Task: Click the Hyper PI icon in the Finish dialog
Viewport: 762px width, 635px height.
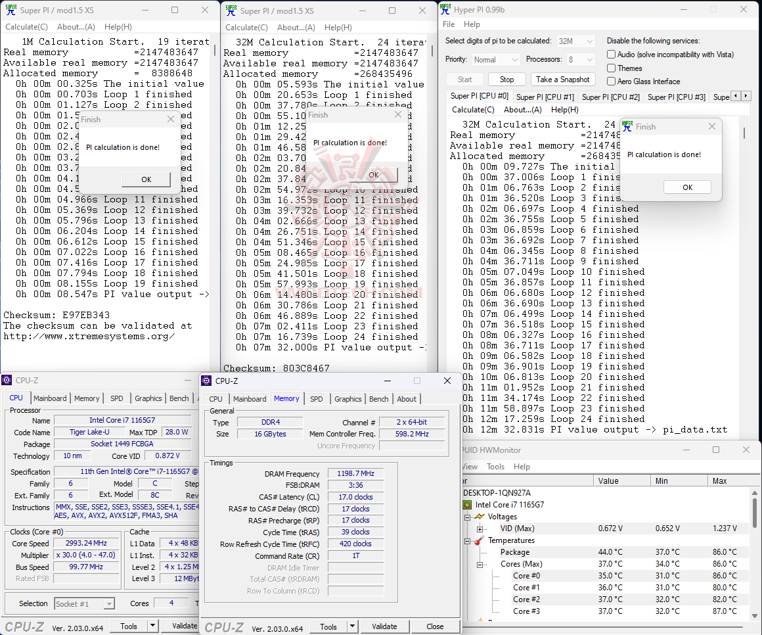Action: pos(627,126)
